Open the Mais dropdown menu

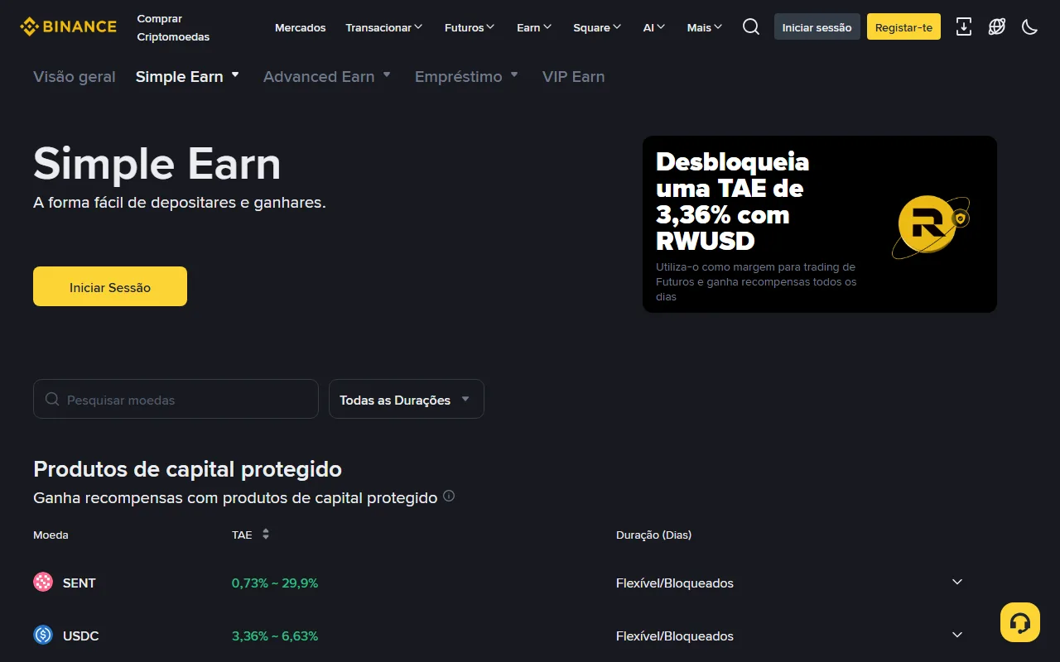point(705,27)
